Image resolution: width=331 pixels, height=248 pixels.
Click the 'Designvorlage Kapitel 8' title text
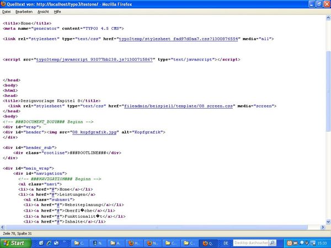(x=50, y=101)
